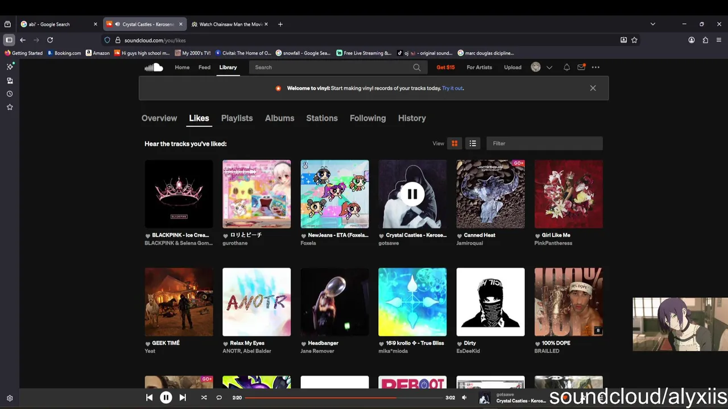This screenshot has width=728, height=409.
Task: Click the Upload button
Action: point(512,67)
